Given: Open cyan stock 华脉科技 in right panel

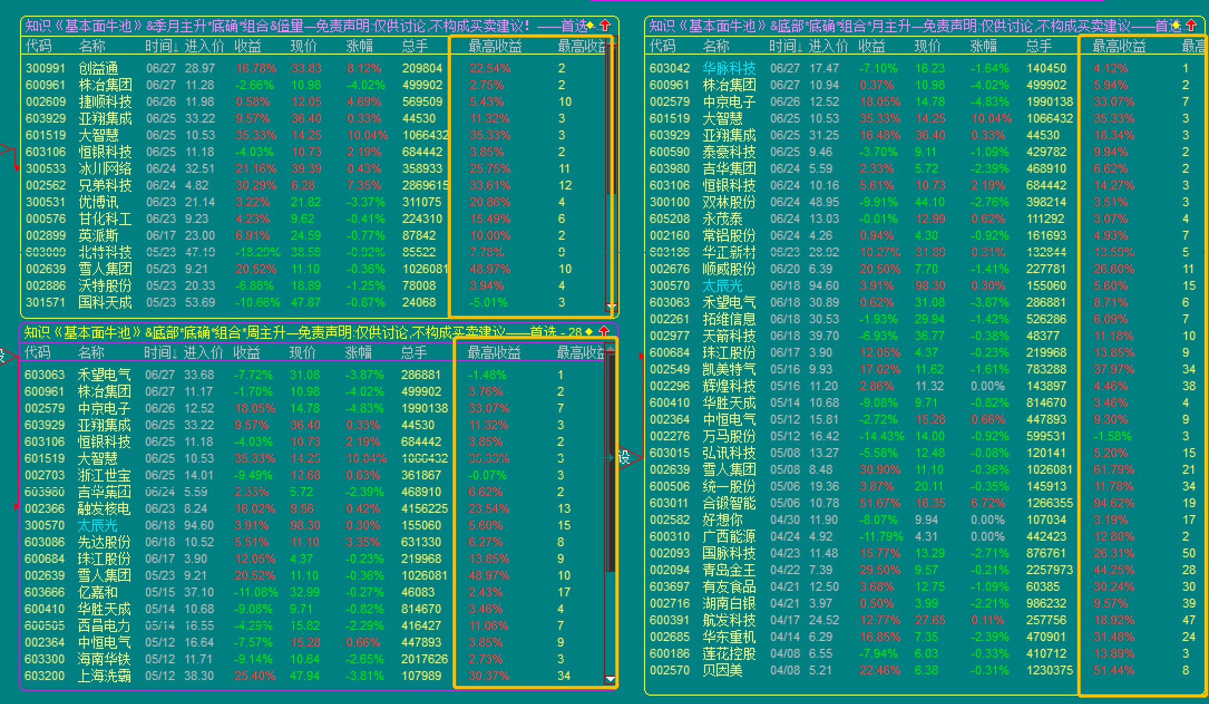Looking at the screenshot, I should (729, 68).
